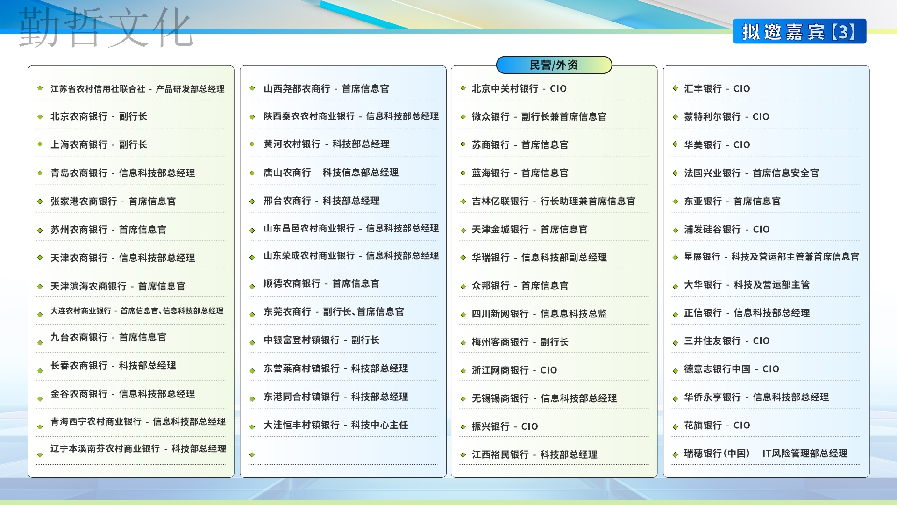Click 华侨永亨银行 - 信息科技部总经理
Screen dimensions: 897x505
(x=756, y=397)
